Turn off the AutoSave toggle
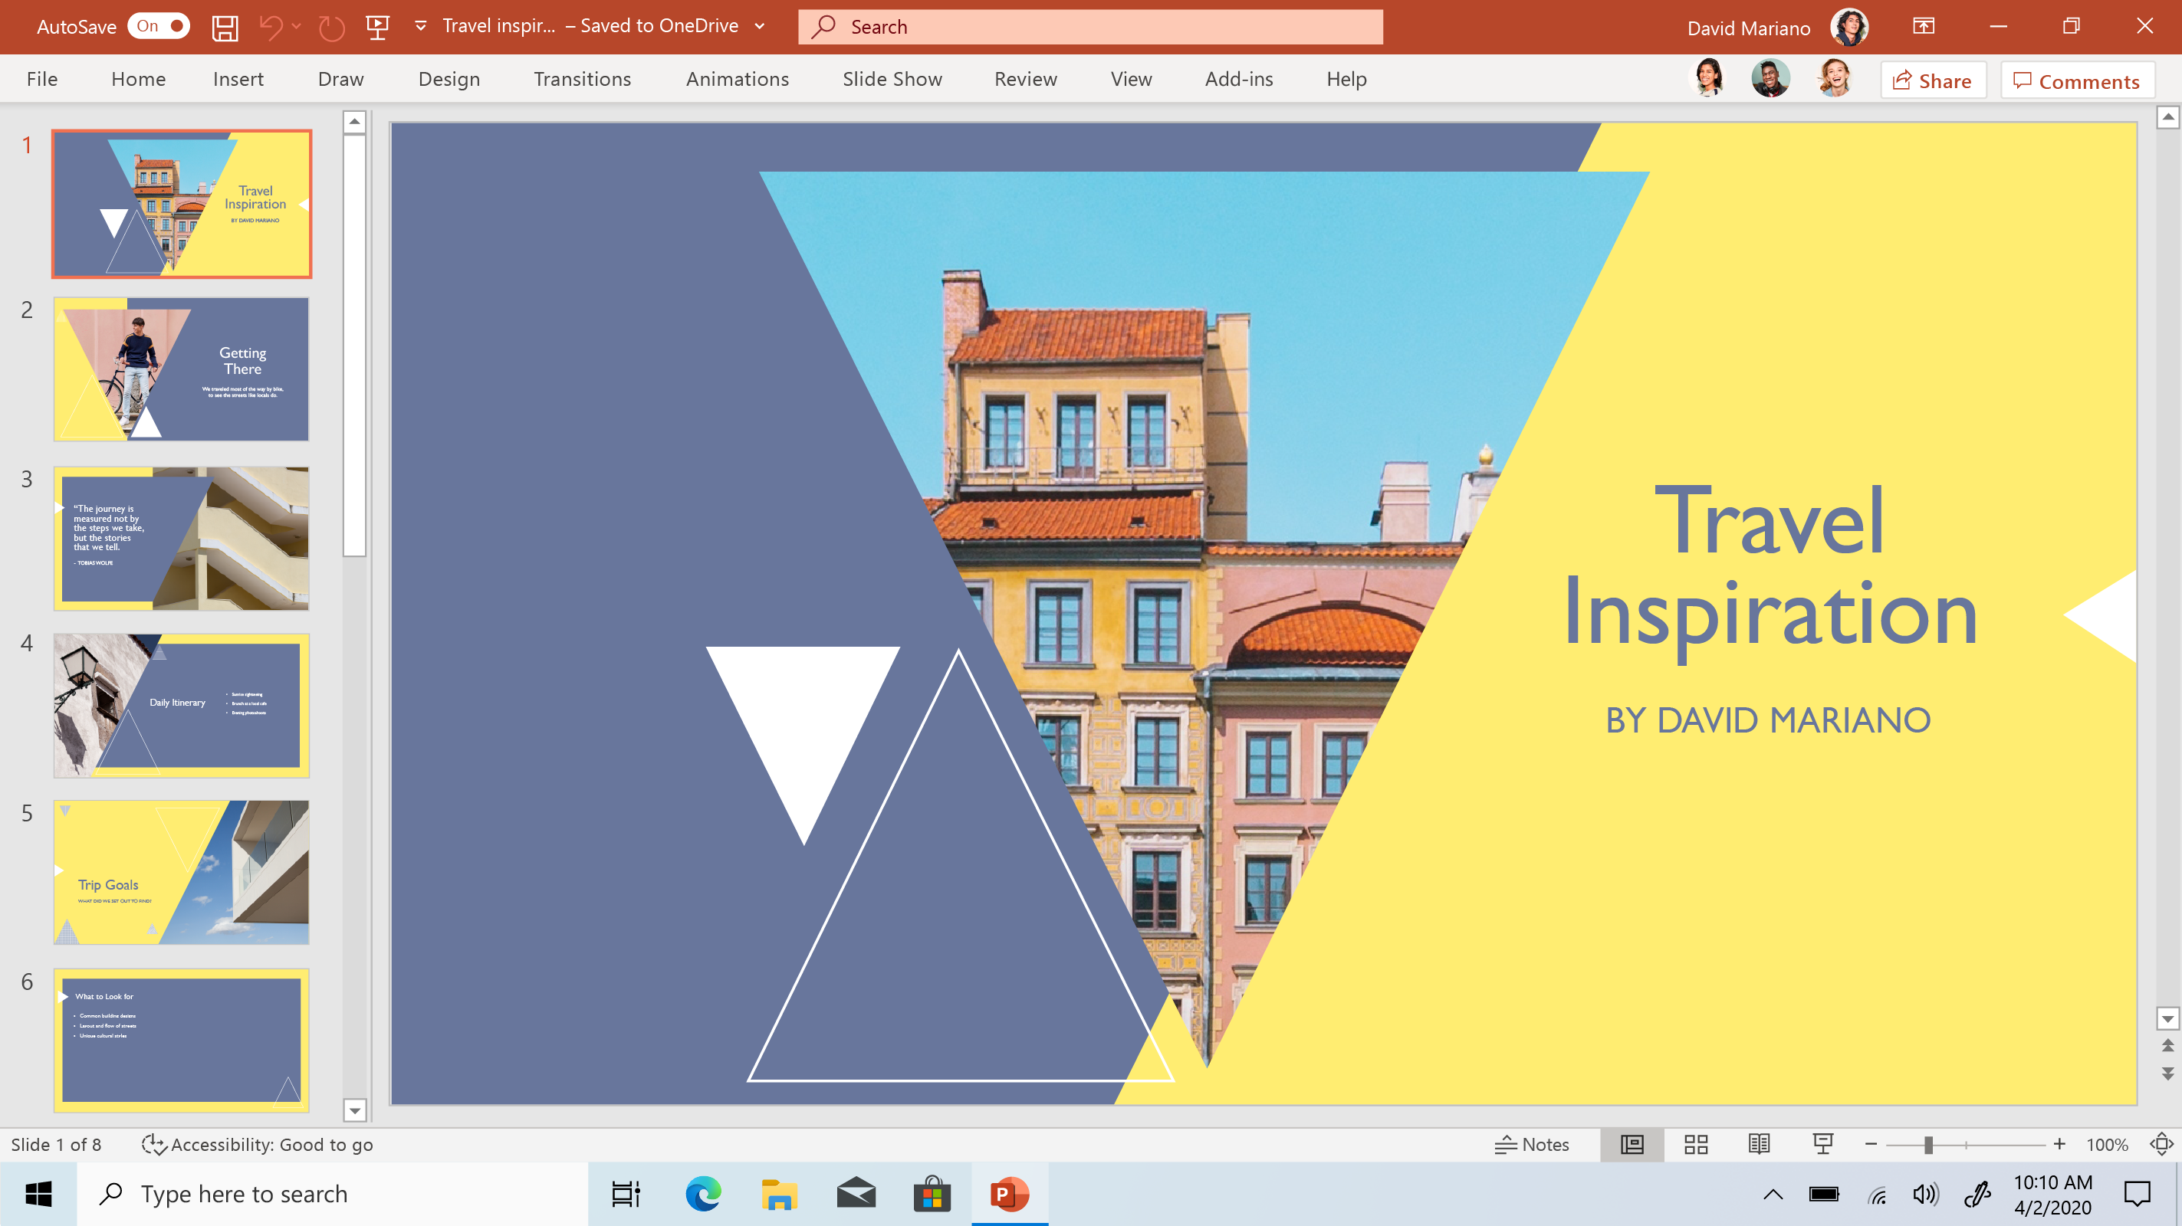 coord(160,26)
